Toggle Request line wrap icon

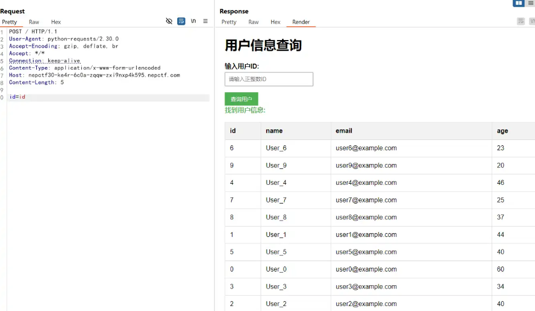181,21
